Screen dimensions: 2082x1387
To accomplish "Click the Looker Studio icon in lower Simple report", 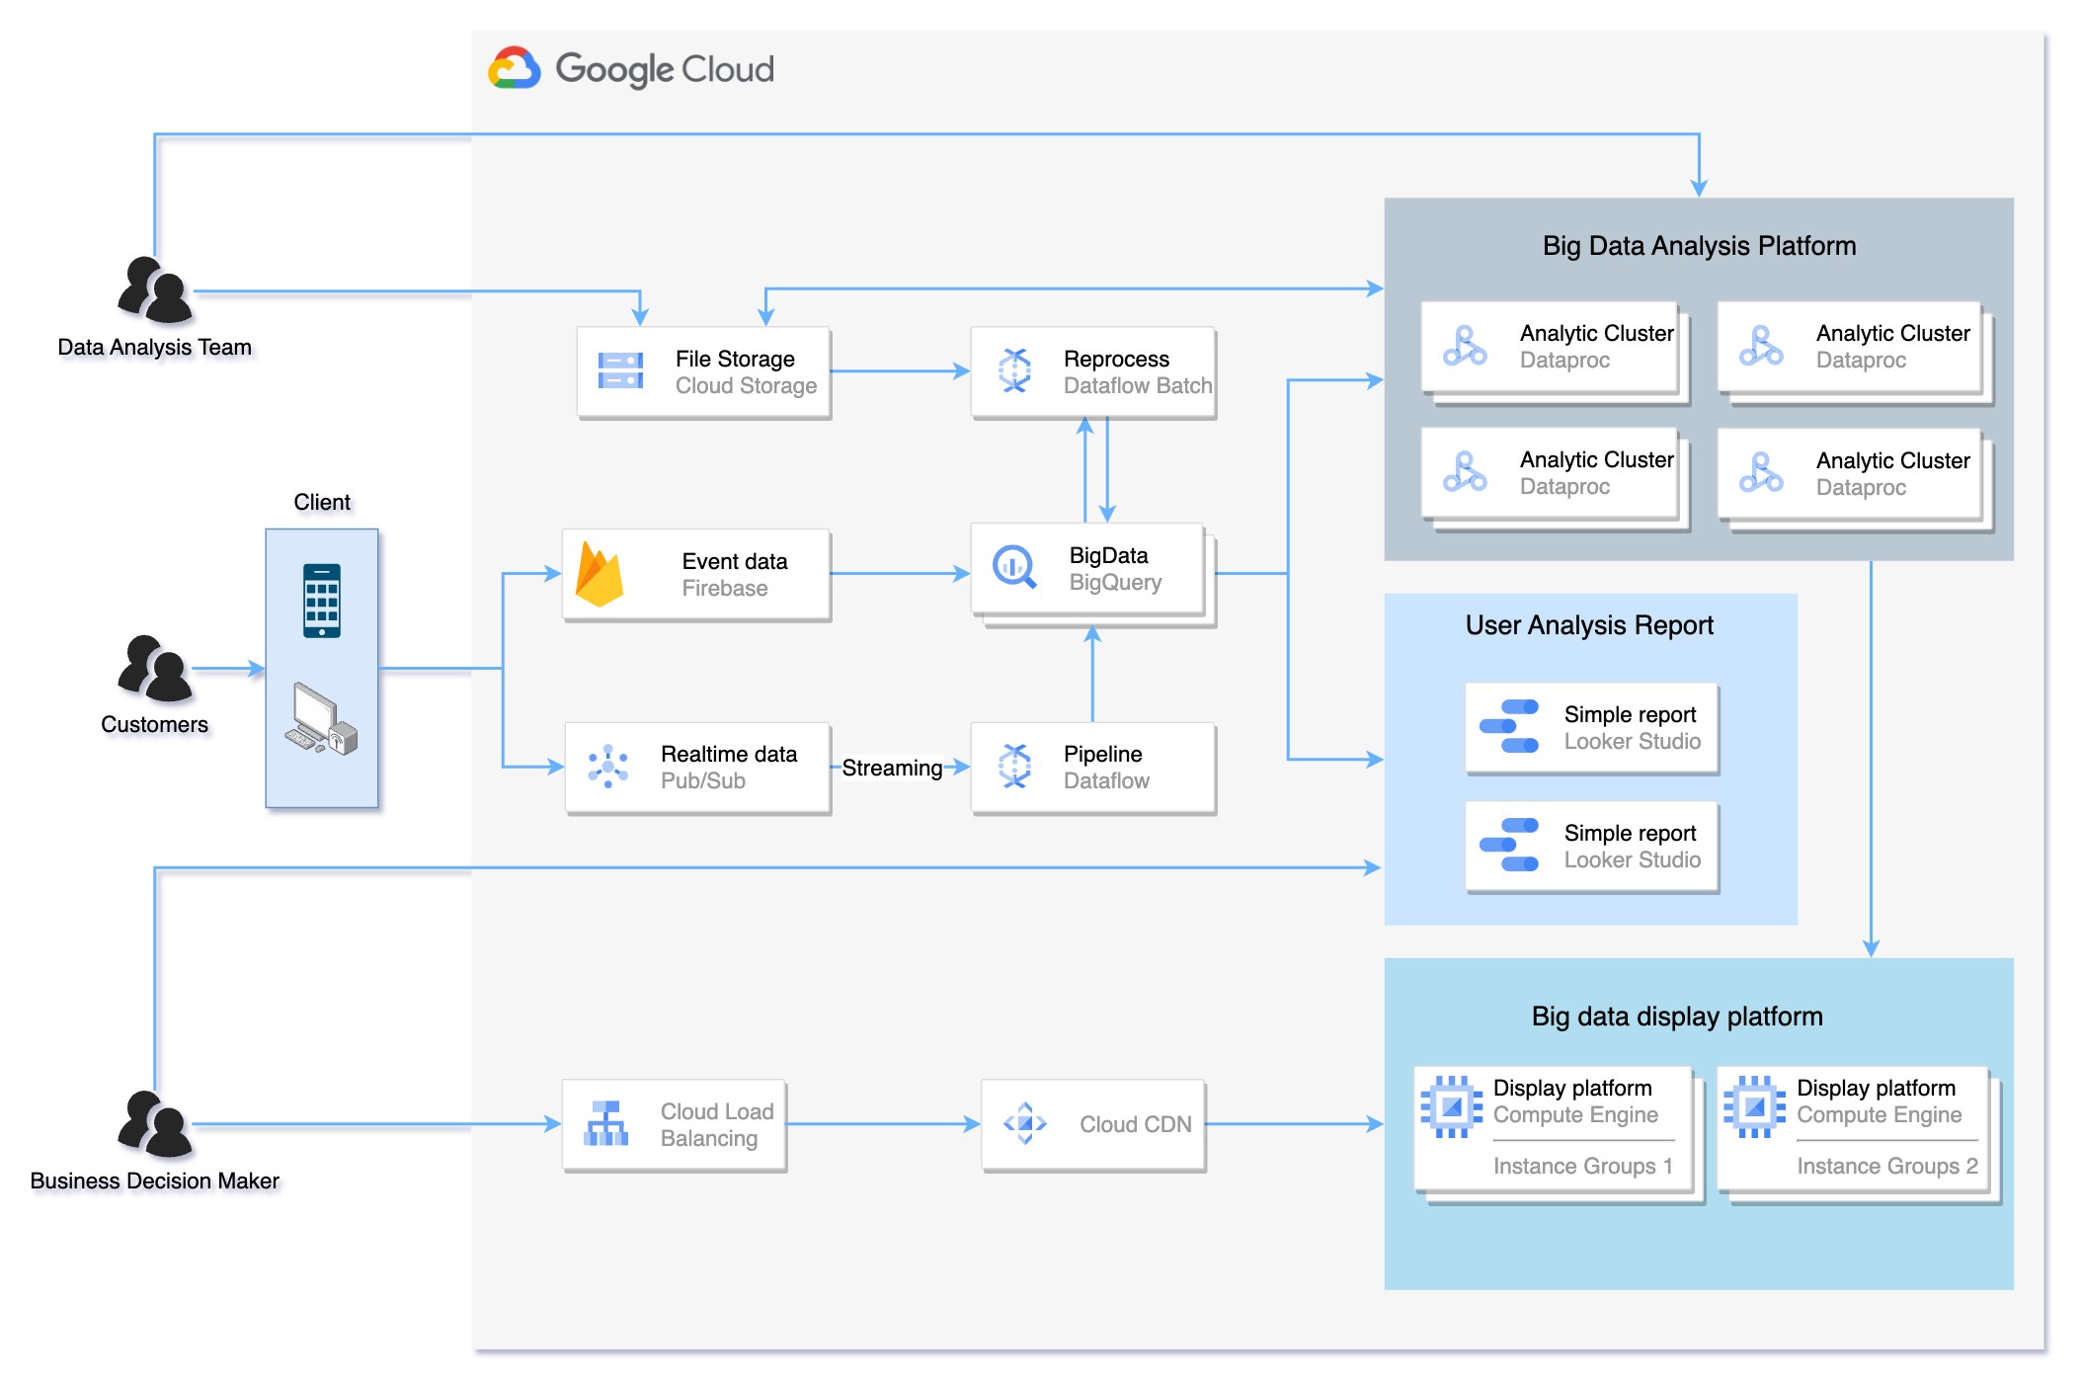I will 1509,845.
